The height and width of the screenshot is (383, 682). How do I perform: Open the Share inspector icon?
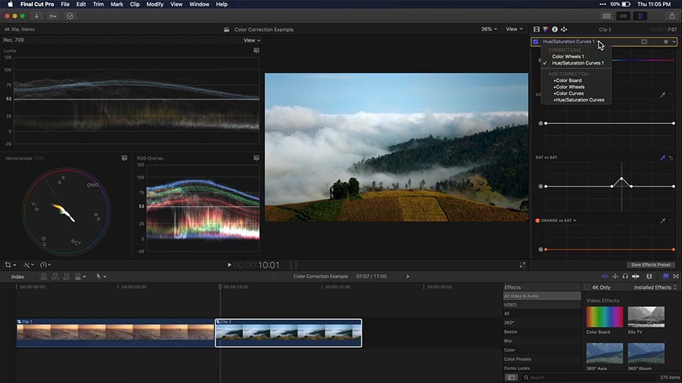[x=564, y=30]
